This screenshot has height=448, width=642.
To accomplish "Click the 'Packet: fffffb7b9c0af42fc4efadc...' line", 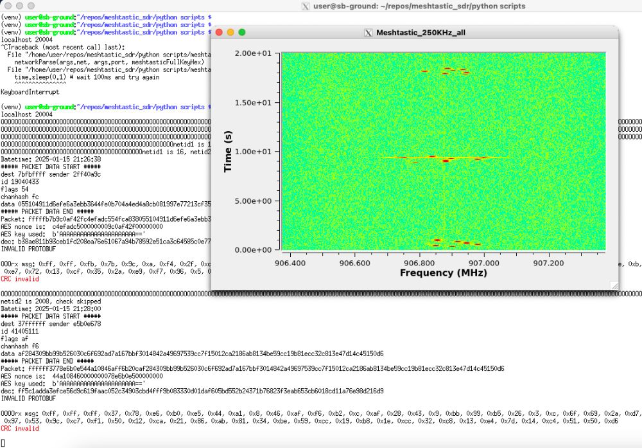I will click(106, 219).
